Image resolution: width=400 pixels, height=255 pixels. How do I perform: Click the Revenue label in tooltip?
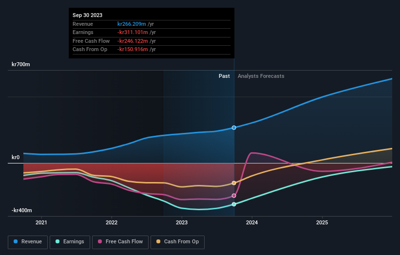pos(83,24)
